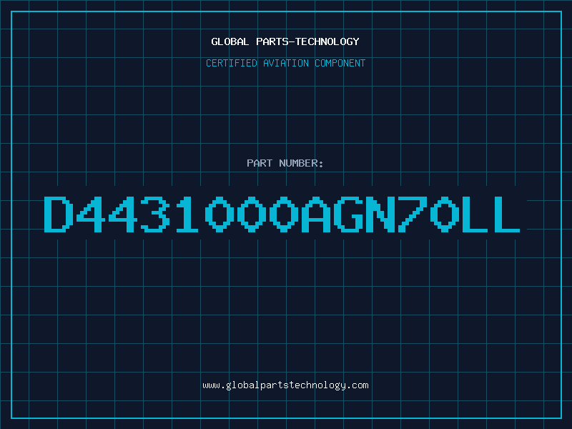Click the 'CERTIFIED AVIATION COMPONENT' subtitle
Image resolution: width=572 pixels, height=429 pixels.
tap(285, 63)
